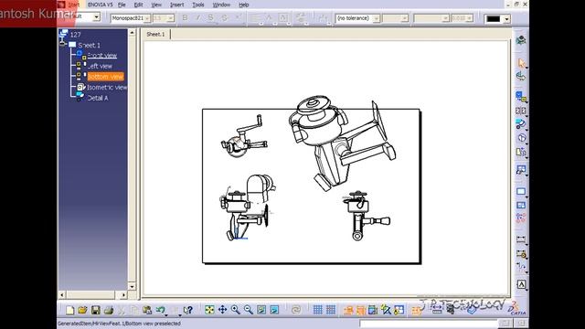Click the Print icon
Screen dimensions: 585x329
coord(109,310)
